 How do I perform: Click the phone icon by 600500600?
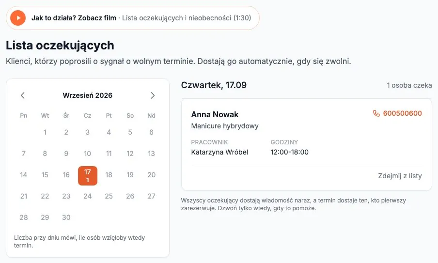pyautogui.click(x=376, y=113)
